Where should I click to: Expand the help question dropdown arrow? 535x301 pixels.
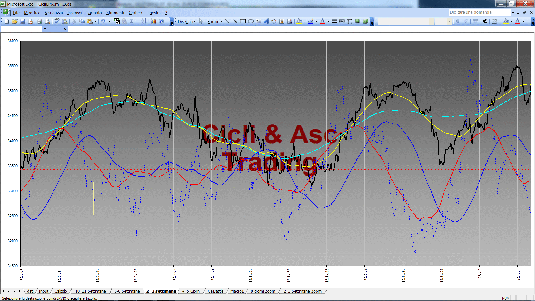pos(512,12)
